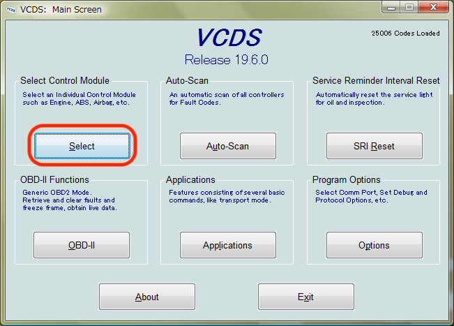Image resolution: width=454 pixels, height=326 pixels.
Task: Click the large VCDS logo heading
Action: coord(229,38)
